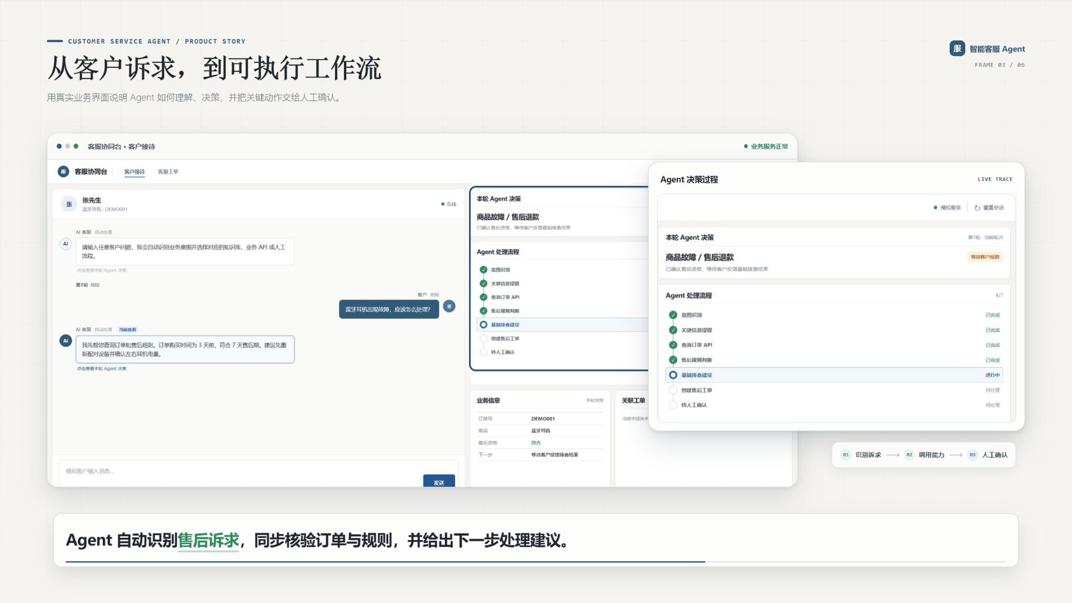This screenshot has width=1072, height=603.
Task: Click the dark AI avatar beside the refund reply
Action: [x=65, y=340]
